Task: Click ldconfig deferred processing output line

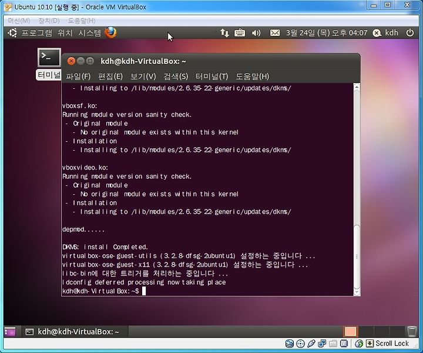Action: click(144, 282)
